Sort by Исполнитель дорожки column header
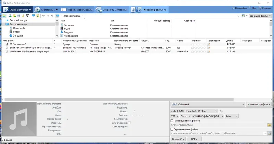The height and width of the screenshot is (144, 274). click(74, 41)
